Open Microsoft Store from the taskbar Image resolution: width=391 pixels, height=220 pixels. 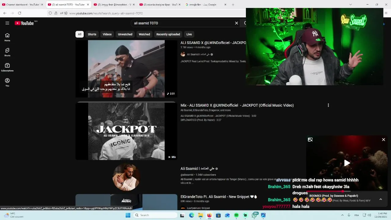[218, 215]
